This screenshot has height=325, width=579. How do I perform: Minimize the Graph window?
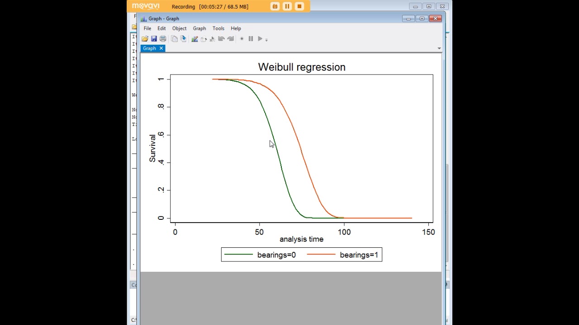408,19
